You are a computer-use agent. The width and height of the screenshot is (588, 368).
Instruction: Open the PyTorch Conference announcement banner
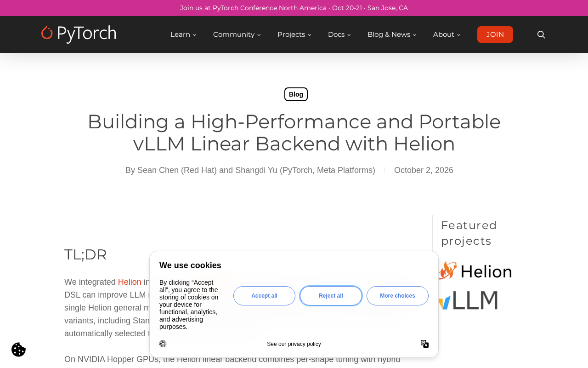pos(294,8)
